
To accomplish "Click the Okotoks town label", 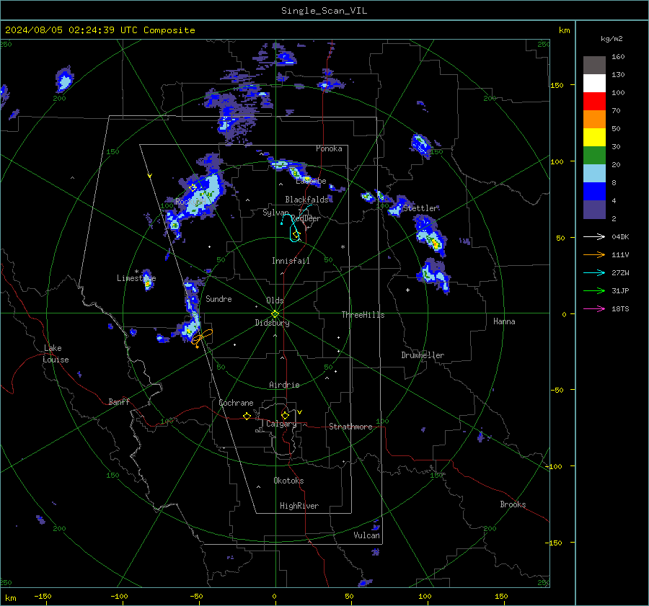I will (x=288, y=480).
